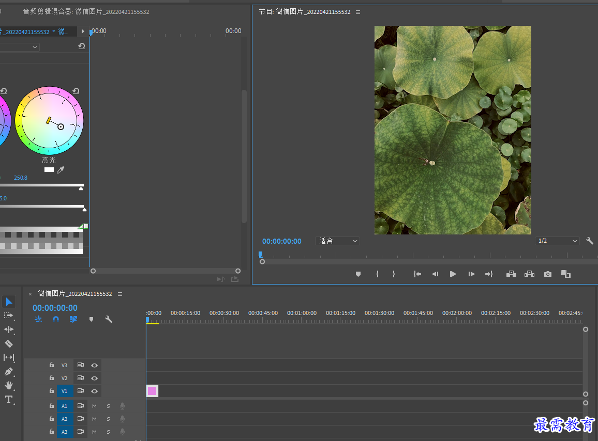Lock the V1 track

click(x=52, y=391)
